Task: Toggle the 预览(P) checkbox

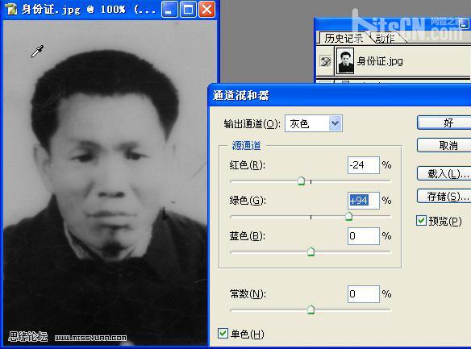Action: (421, 221)
